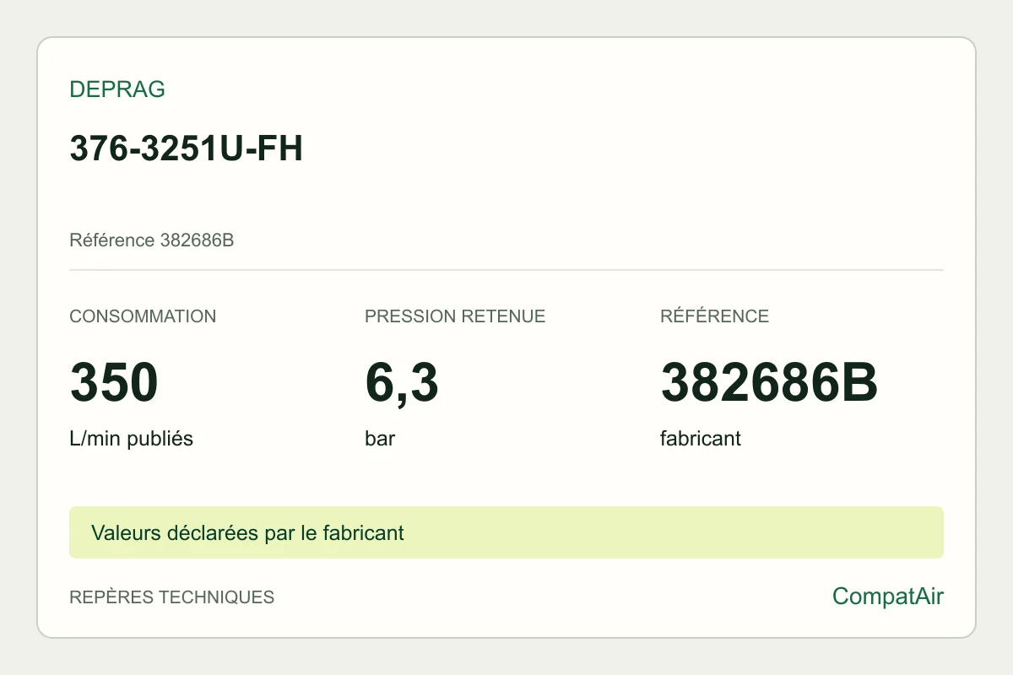Click the line "Référence 382686B" under the title
The height and width of the screenshot is (675, 1013).
(152, 240)
